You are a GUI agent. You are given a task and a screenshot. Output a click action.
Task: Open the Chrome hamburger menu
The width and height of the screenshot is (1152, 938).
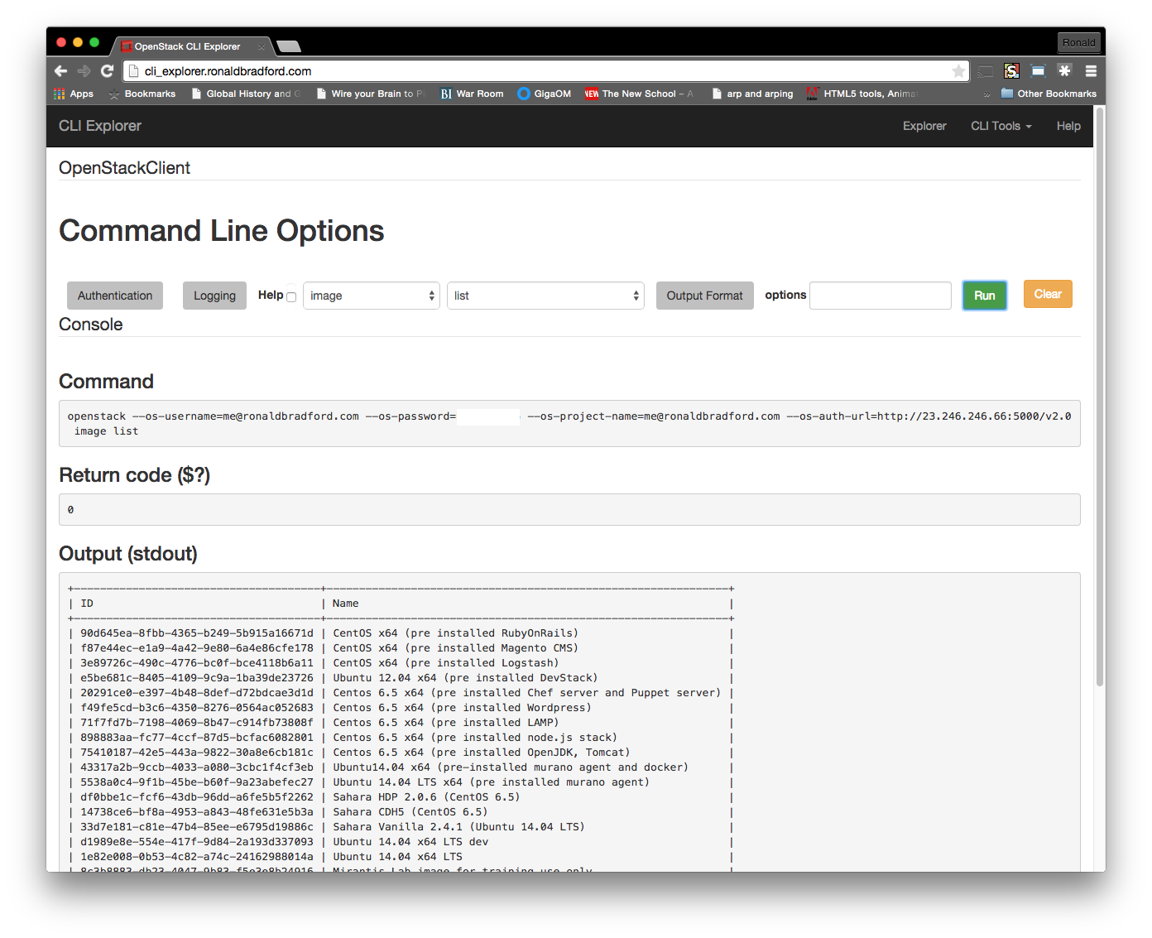coord(1091,71)
